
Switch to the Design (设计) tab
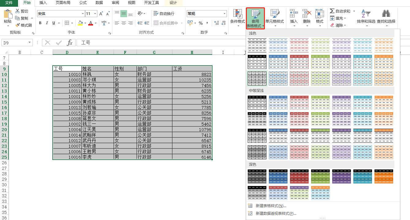tap(173, 3)
